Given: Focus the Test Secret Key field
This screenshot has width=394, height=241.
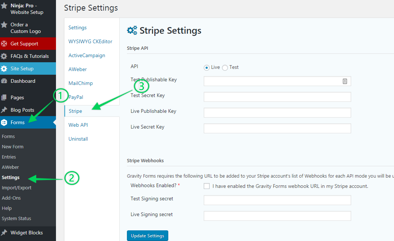Looking at the screenshot, I should (x=277, y=97).
